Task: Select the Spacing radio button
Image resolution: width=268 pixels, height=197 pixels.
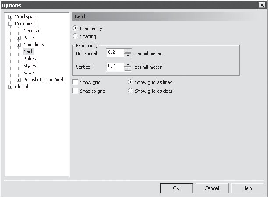Action: coord(75,36)
